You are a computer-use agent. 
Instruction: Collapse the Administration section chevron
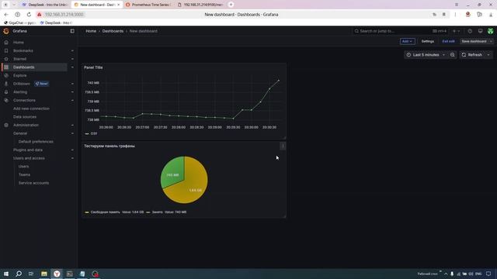(72, 125)
